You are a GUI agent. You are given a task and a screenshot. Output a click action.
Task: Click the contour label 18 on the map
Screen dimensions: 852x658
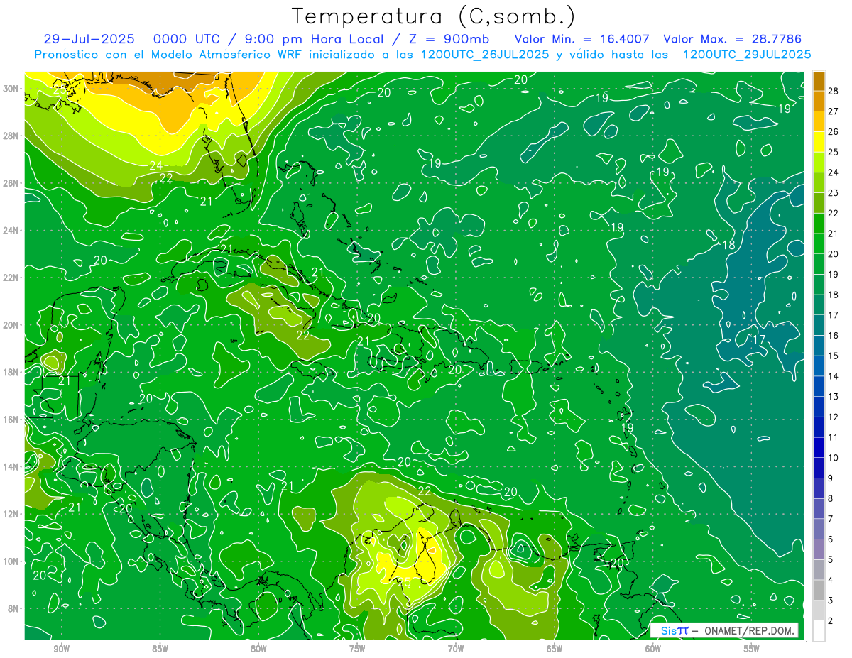point(728,245)
